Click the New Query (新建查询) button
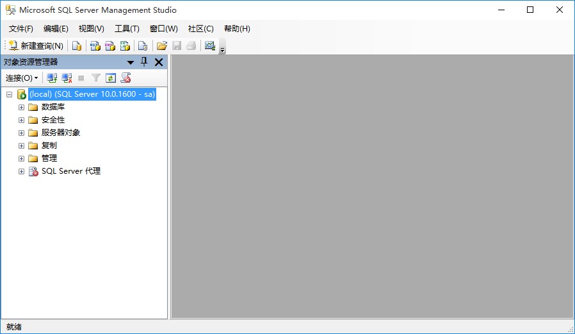The height and width of the screenshot is (334, 575). coord(36,46)
